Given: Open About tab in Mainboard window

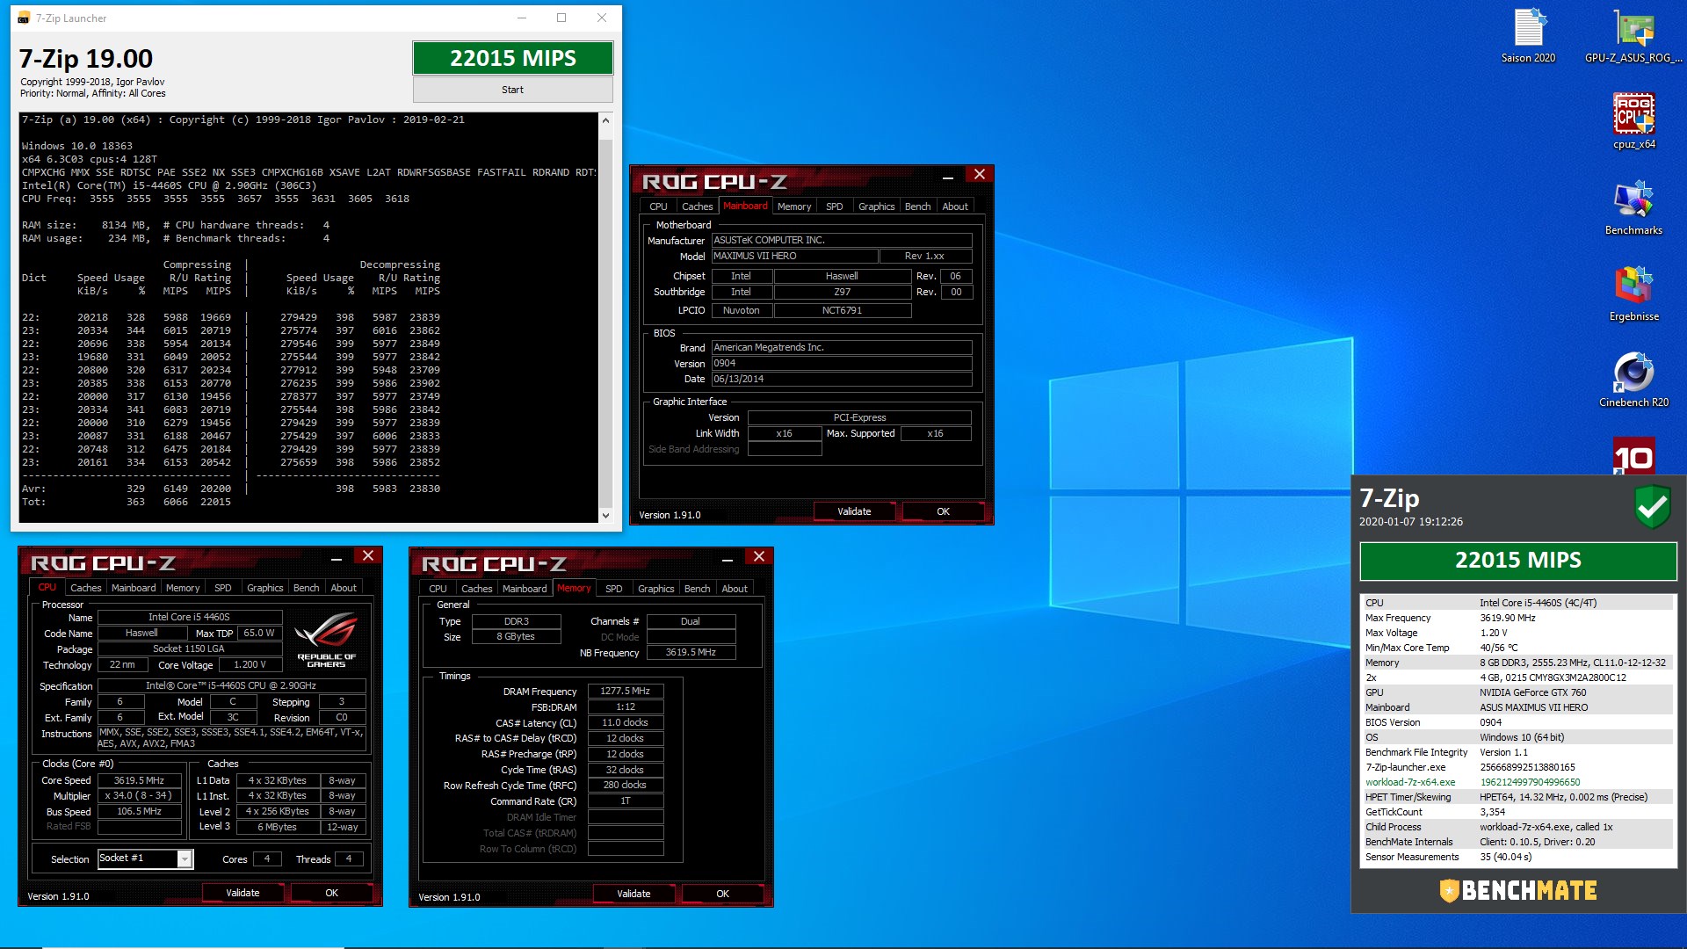Looking at the screenshot, I should point(955,206).
